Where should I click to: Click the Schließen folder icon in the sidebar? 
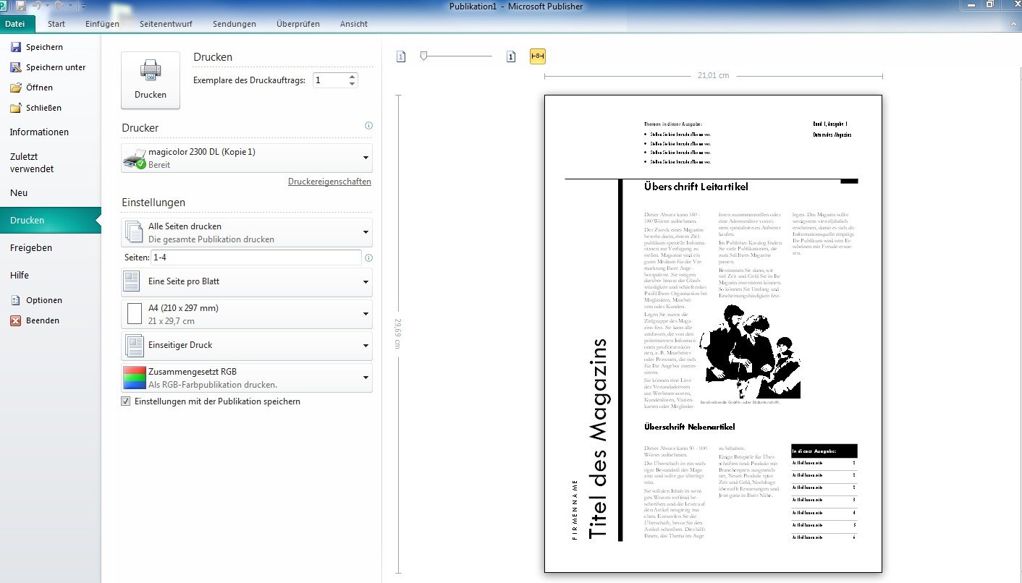(x=16, y=108)
